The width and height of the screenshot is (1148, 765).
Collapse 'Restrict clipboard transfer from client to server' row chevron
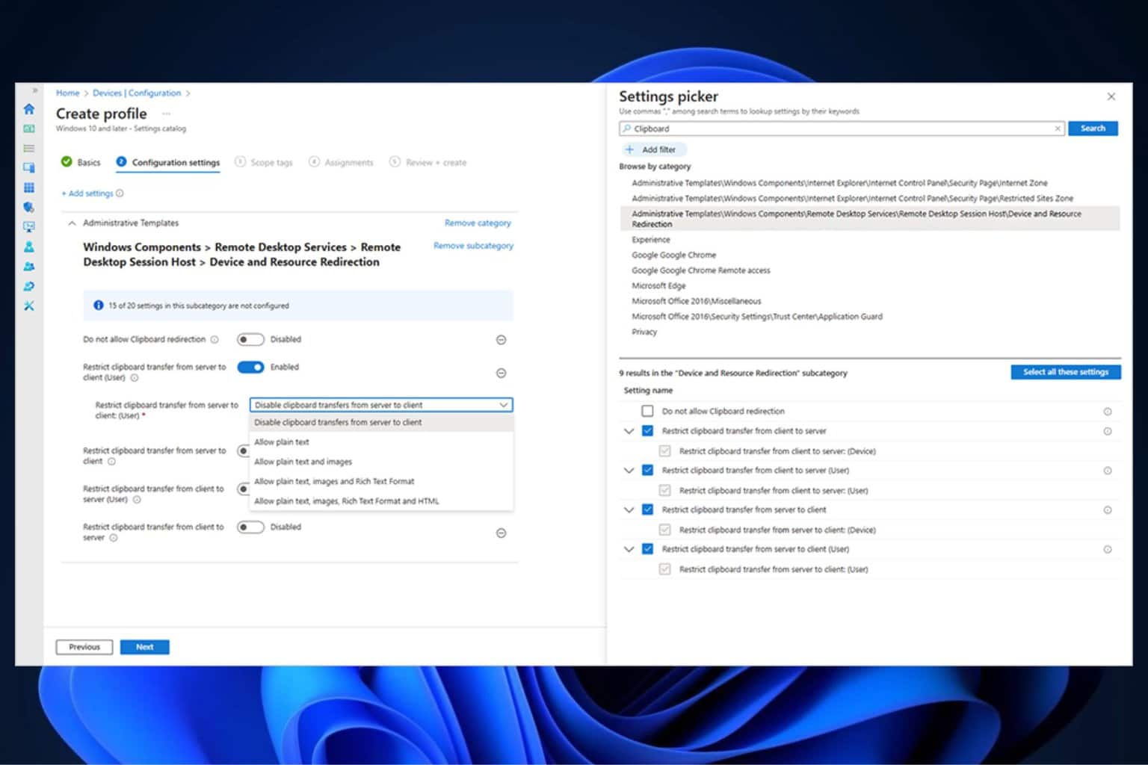pyautogui.click(x=629, y=431)
